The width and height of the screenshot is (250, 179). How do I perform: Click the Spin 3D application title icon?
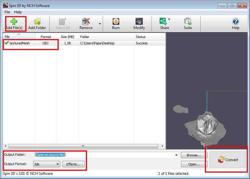[x=5, y=5]
